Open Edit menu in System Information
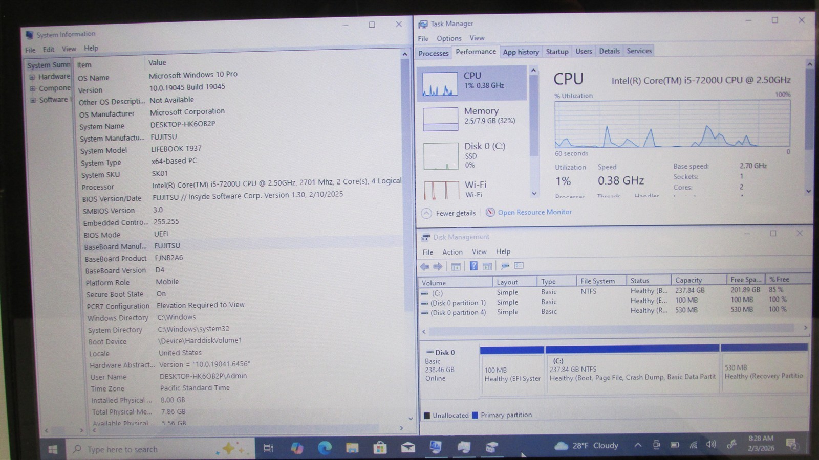Viewport: 819px width, 460px height. click(x=49, y=50)
